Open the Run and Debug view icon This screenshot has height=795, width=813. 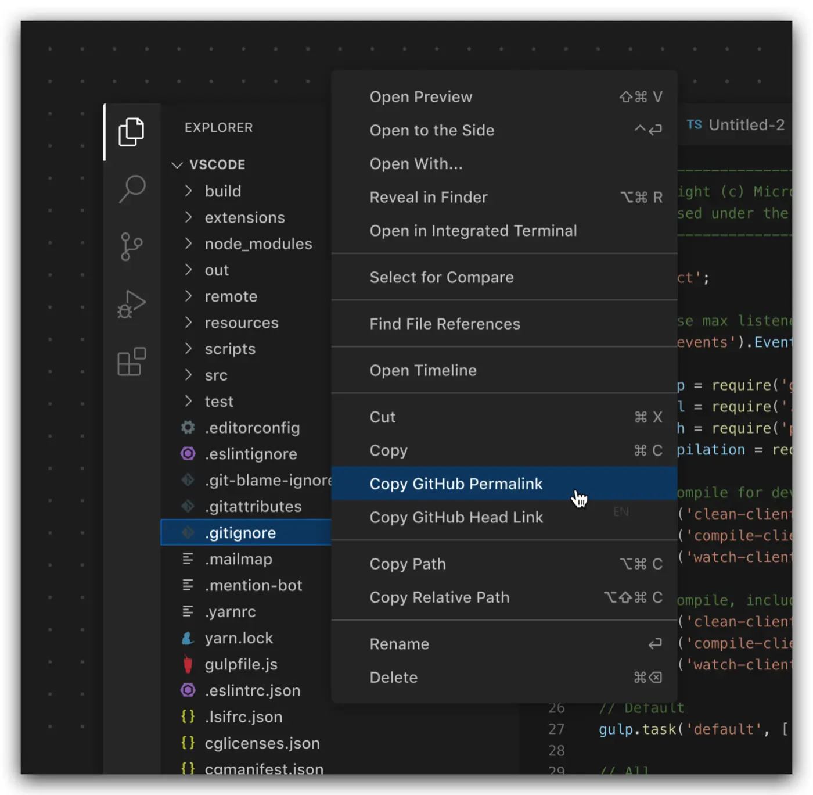pyautogui.click(x=131, y=304)
